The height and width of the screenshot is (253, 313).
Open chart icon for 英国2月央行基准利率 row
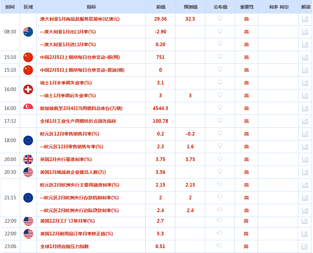(305, 160)
